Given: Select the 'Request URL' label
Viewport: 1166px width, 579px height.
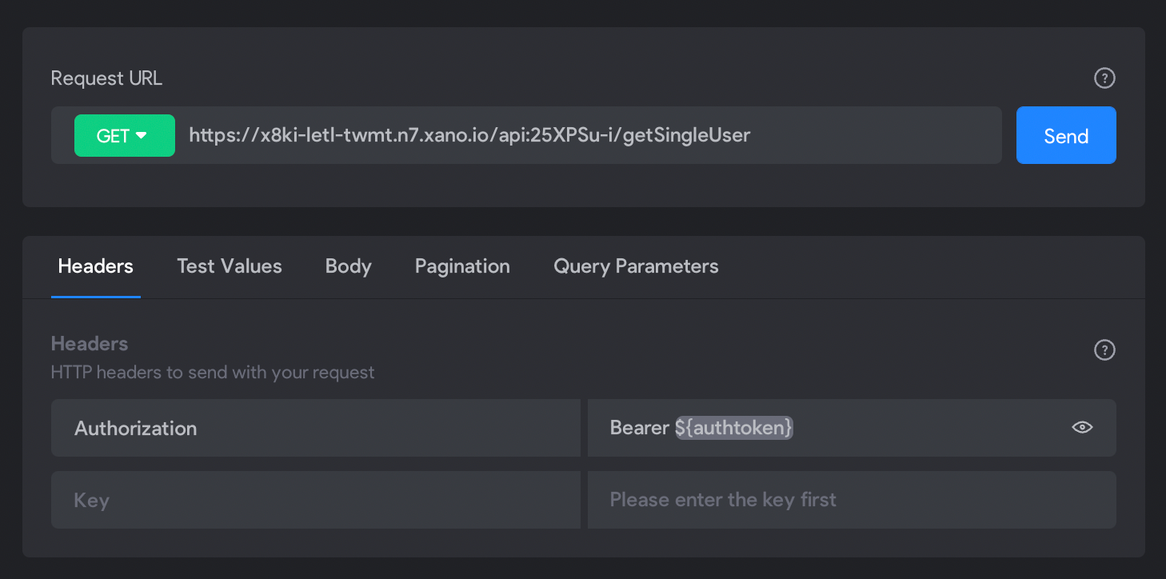Looking at the screenshot, I should 106,78.
